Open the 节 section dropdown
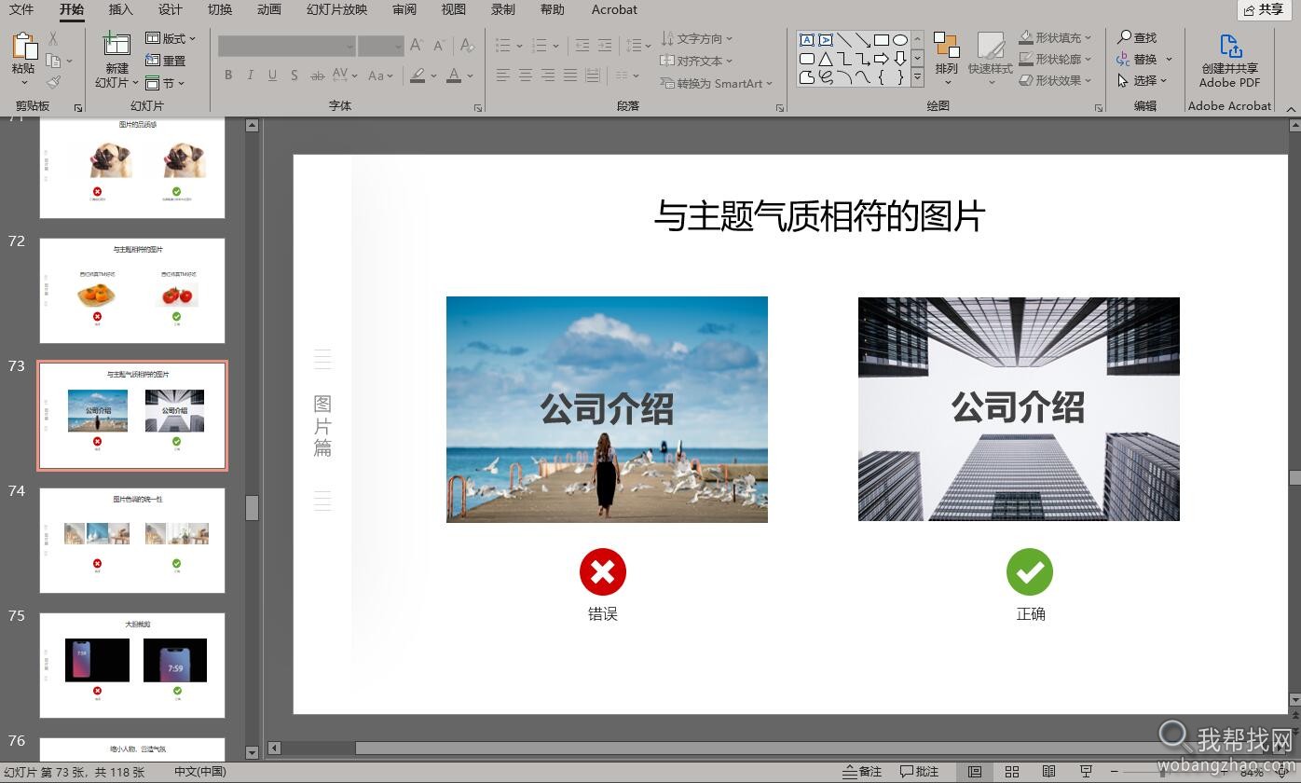Screen dimensions: 1301x783 click(x=166, y=83)
